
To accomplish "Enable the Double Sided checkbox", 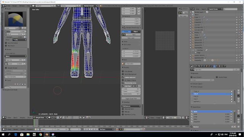I will click(217, 77).
